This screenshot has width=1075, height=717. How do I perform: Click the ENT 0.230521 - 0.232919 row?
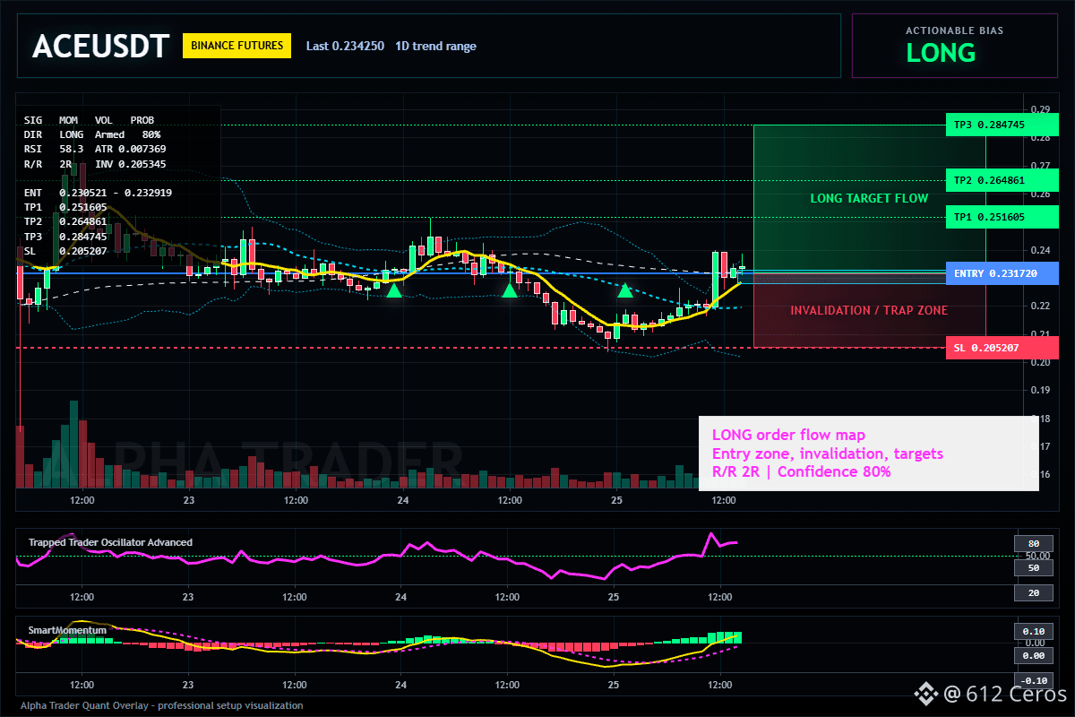coord(98,193)
